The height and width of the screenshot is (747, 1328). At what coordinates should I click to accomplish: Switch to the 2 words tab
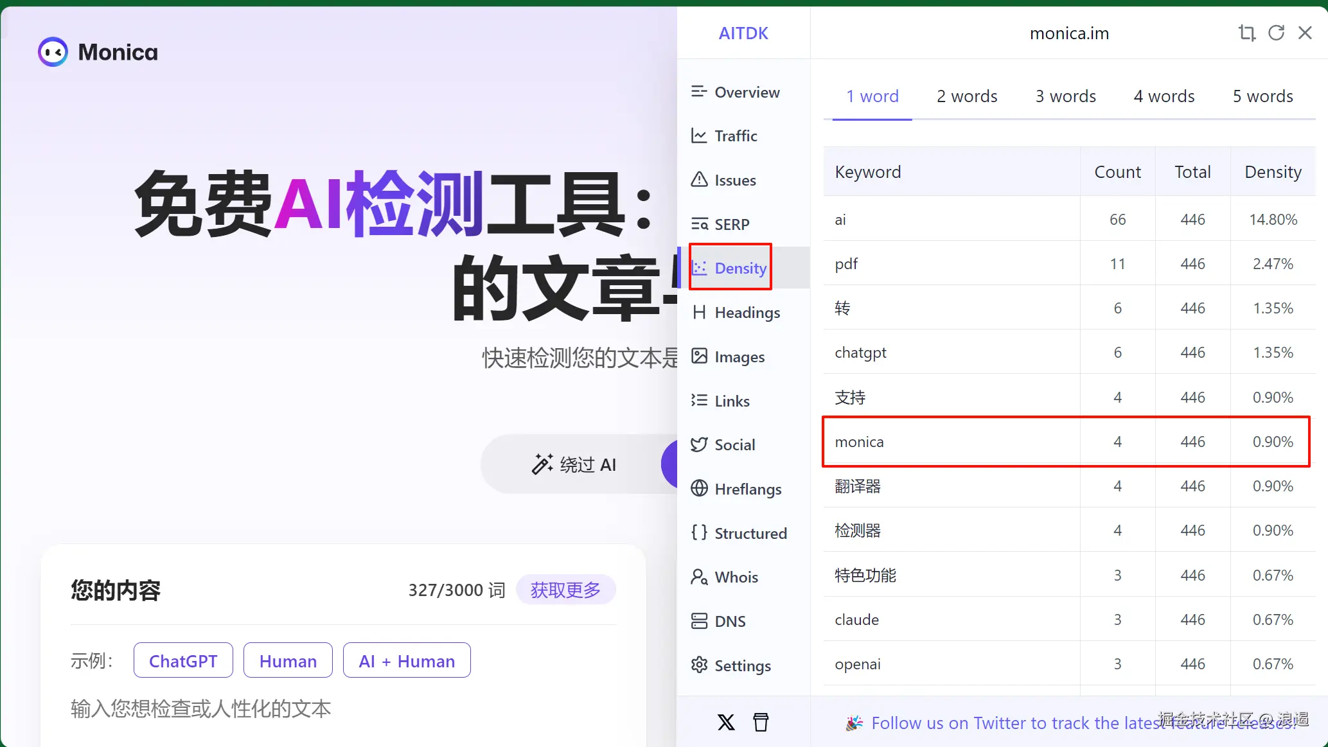click(x=966, y=96)
